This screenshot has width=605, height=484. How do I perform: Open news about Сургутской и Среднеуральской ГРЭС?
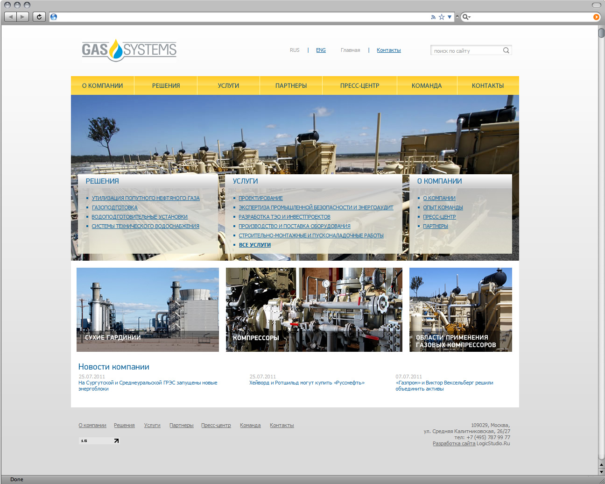click(148, 386)
